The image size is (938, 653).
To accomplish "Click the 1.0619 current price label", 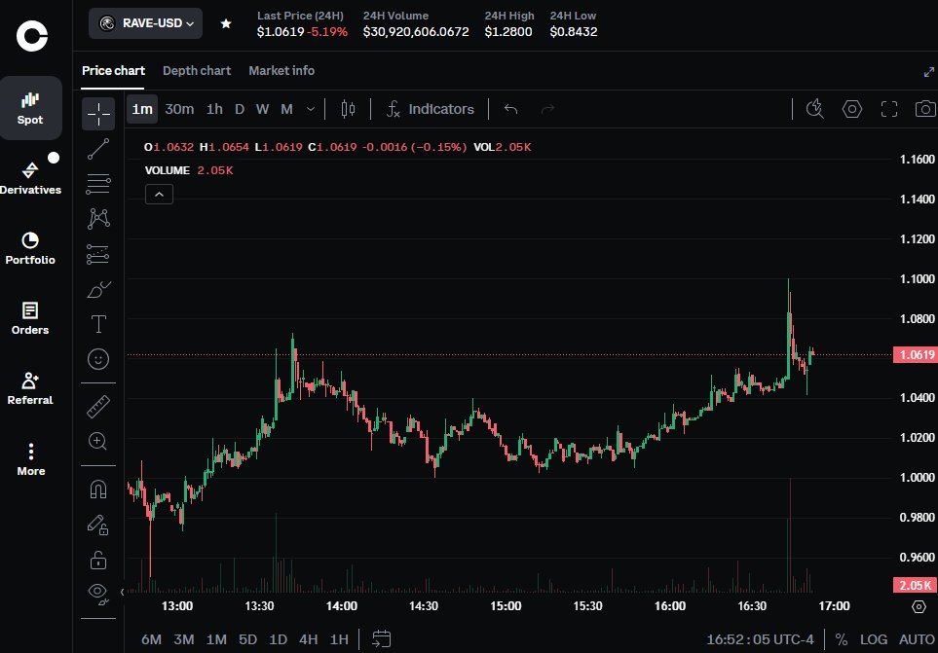I will pos(915,355).
